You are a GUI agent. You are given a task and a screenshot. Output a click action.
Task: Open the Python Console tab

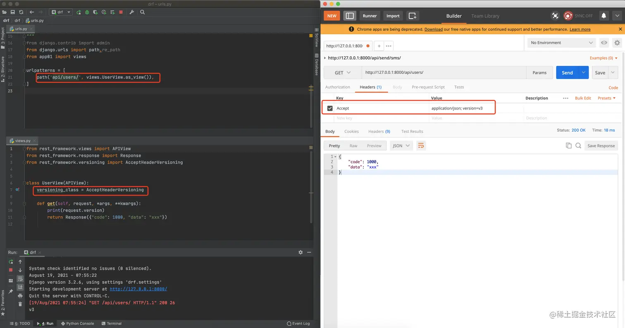[77, 323]
